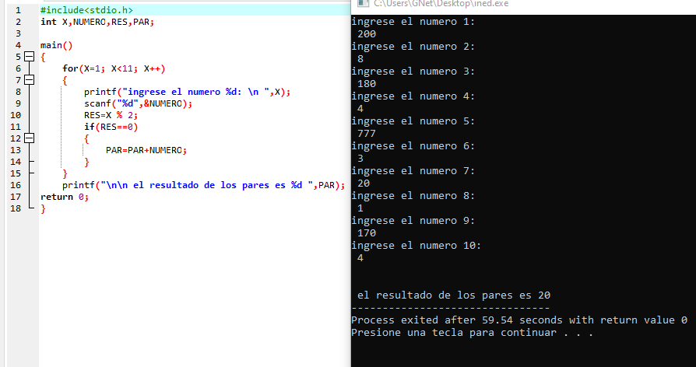Click the scanf("%d",&NUMERO); line
696x367 pixels.
(138, 103)
